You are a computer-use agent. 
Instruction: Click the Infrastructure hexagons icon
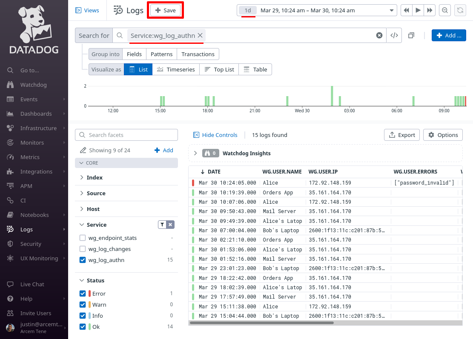[10, 128]
